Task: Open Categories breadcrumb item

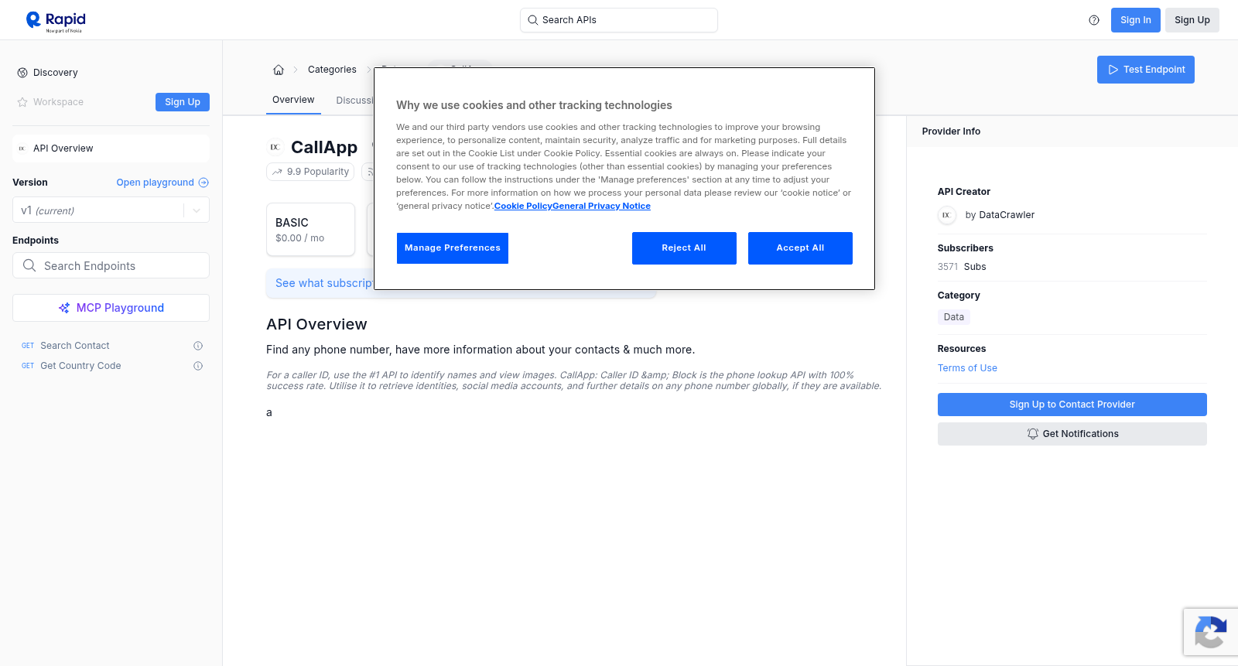Action: [x=332, y=70]
